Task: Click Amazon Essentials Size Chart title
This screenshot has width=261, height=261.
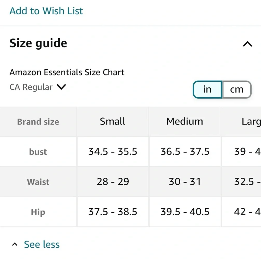Action: [x=67, y=72]
